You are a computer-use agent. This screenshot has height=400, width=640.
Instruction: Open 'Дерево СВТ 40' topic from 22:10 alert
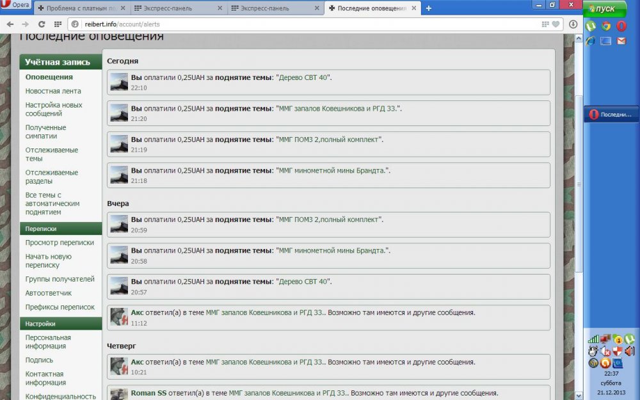pos(303,77)
